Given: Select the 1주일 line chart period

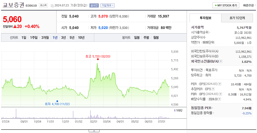Looking at the screenshot, I should tap(34, 38).
